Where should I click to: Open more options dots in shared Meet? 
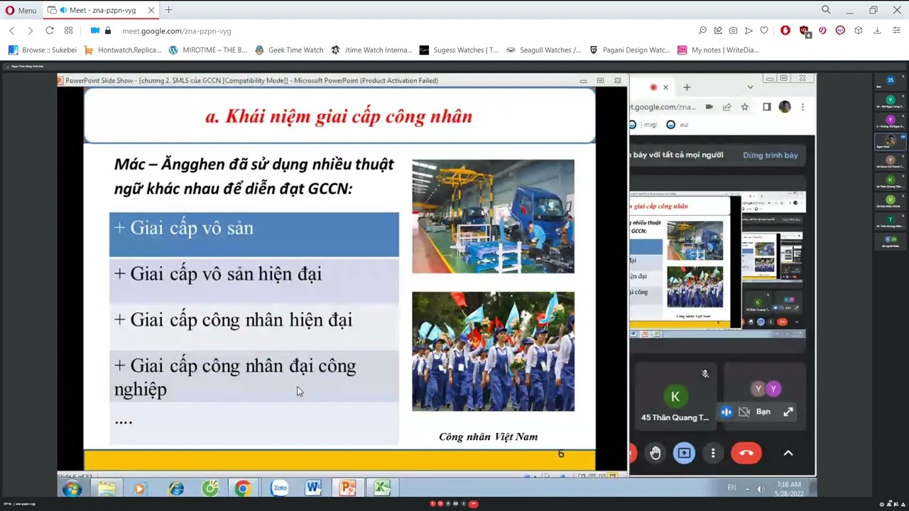click(713, 453)
